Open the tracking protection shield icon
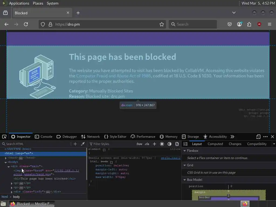This screenshot has width=276, height=207. coord(43,24)
